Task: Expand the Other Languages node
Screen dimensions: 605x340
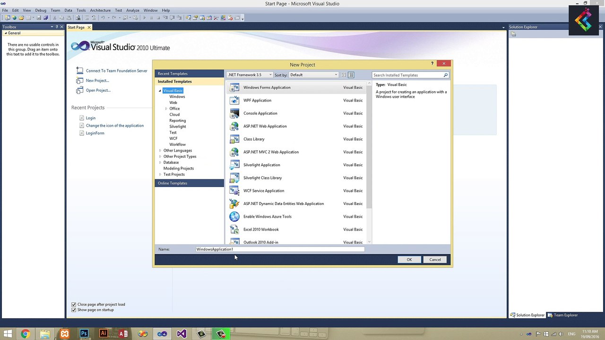Action: (x=160, y=151)
